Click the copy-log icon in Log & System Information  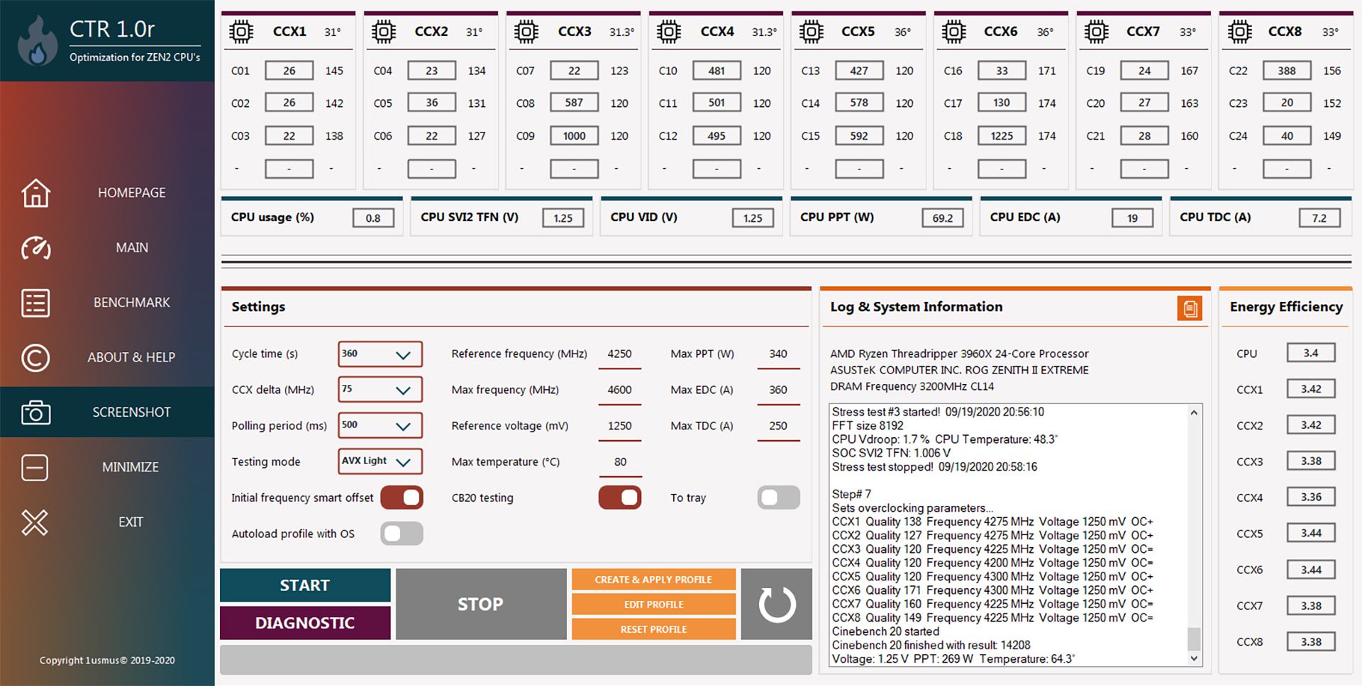tap(1190, 308)
